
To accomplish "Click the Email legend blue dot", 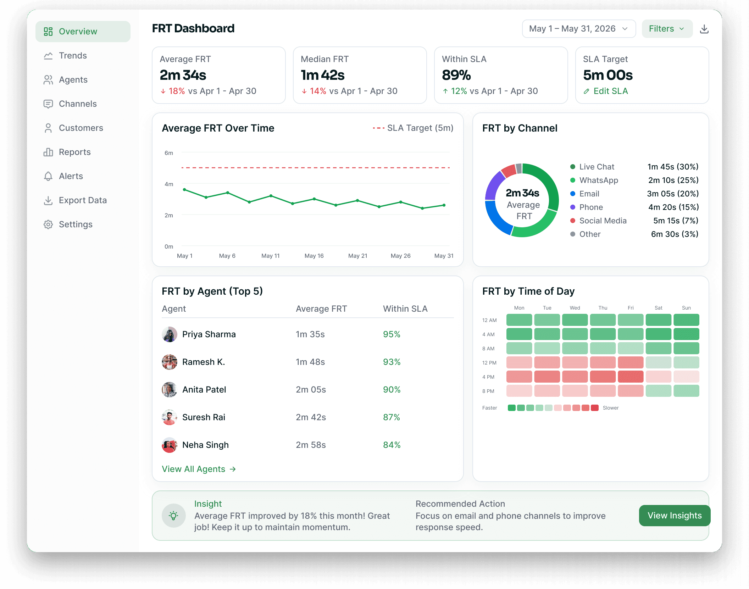I will tap(572, 194).
